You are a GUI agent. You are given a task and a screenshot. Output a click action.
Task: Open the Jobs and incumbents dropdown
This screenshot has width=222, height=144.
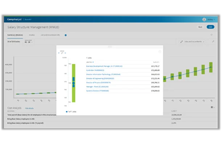(x=194, y=42)
